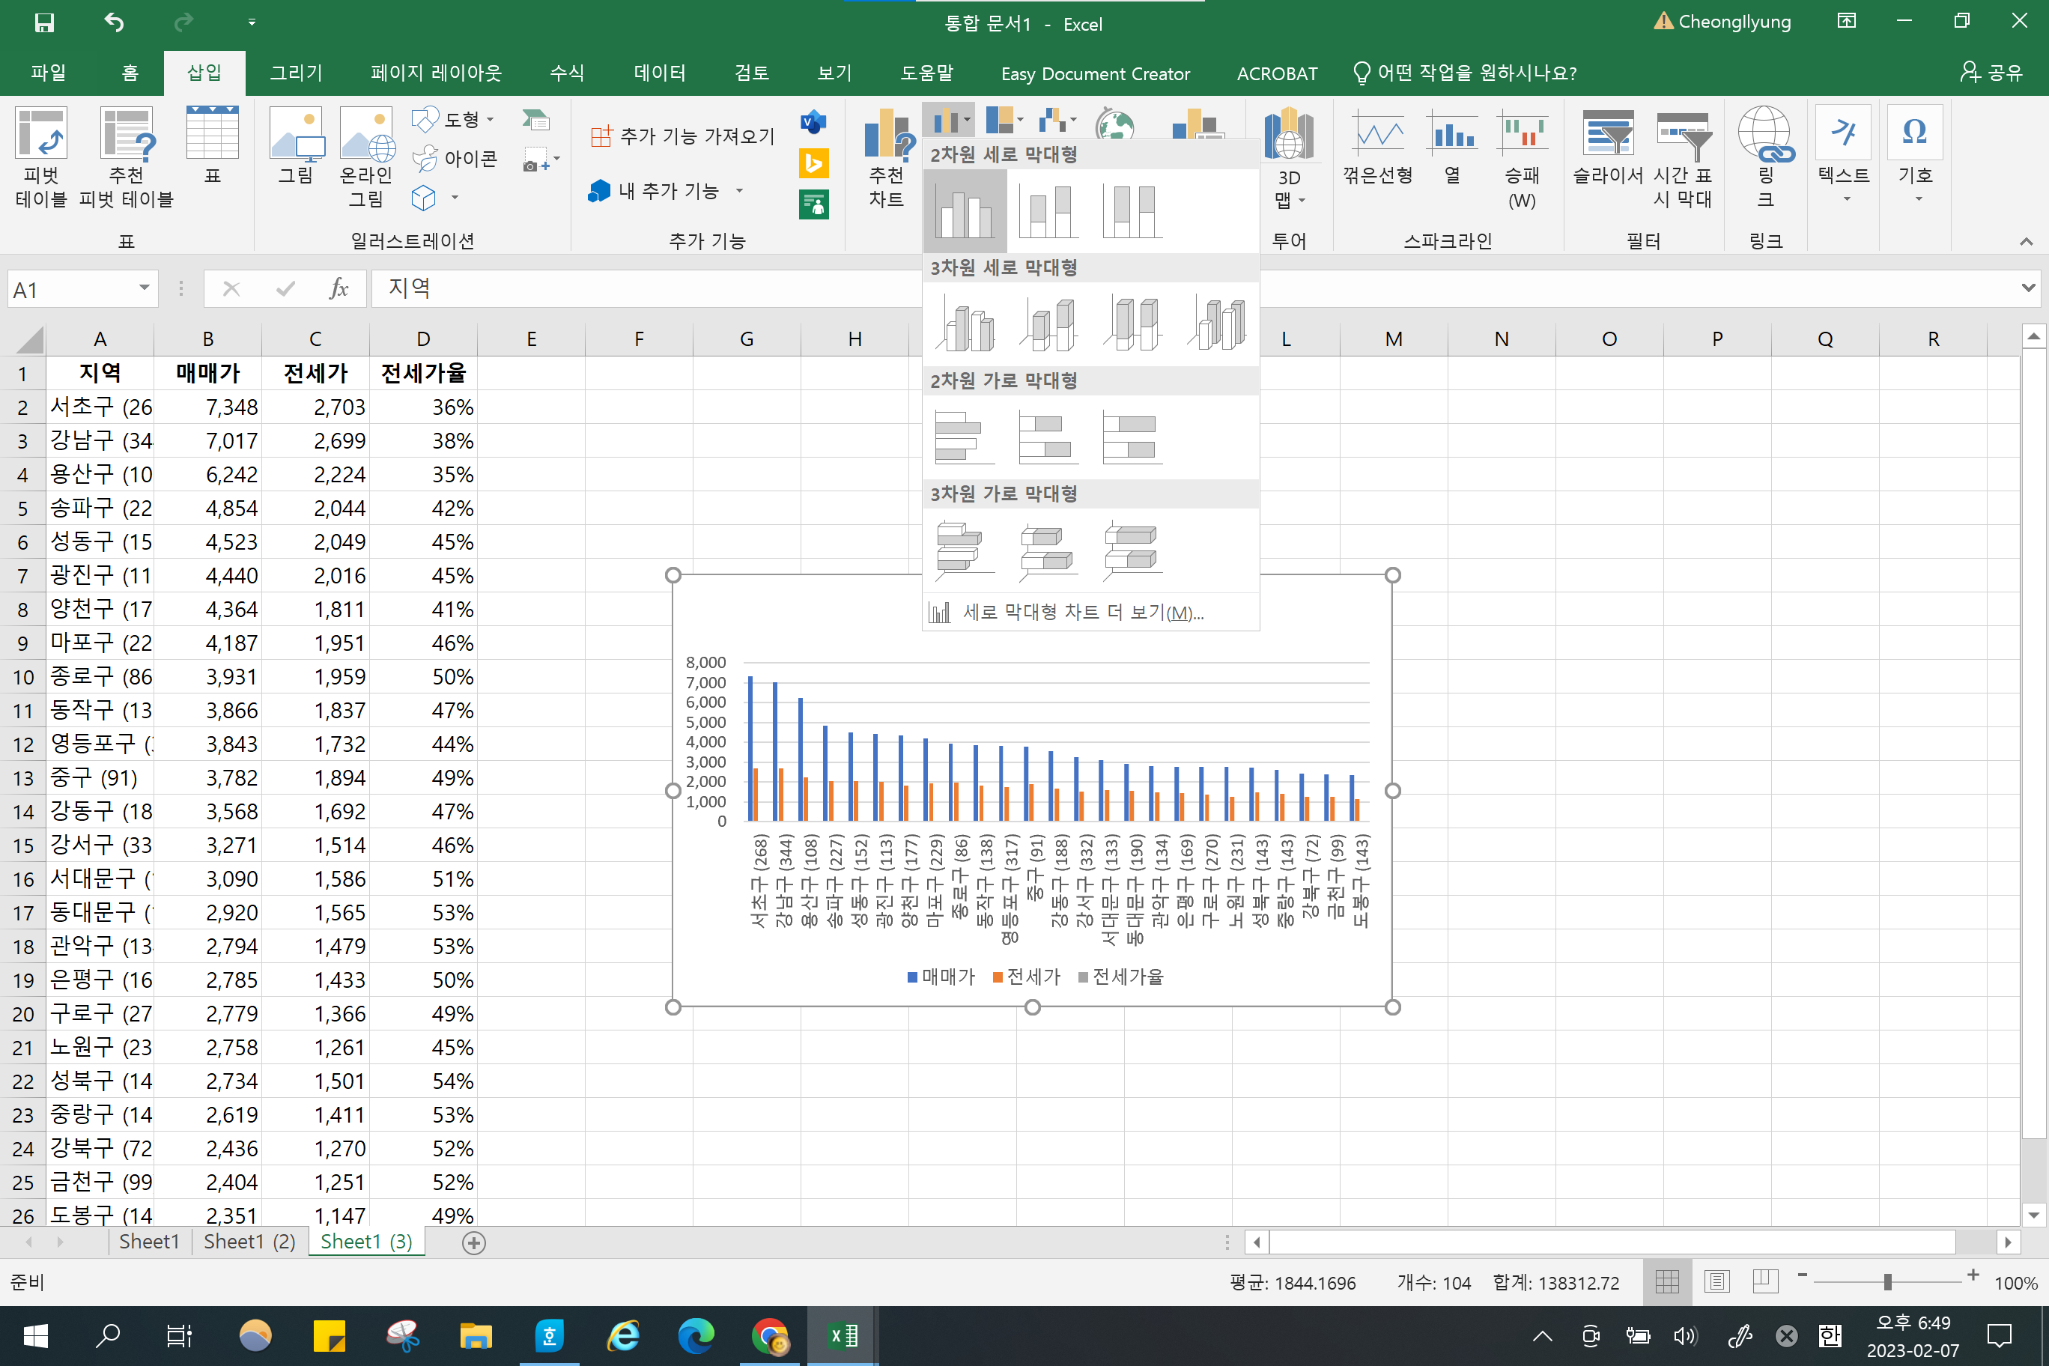Click the zoom slider handle in status bar
The image size is (2049, 1366).
(x=1887, y=1281)
